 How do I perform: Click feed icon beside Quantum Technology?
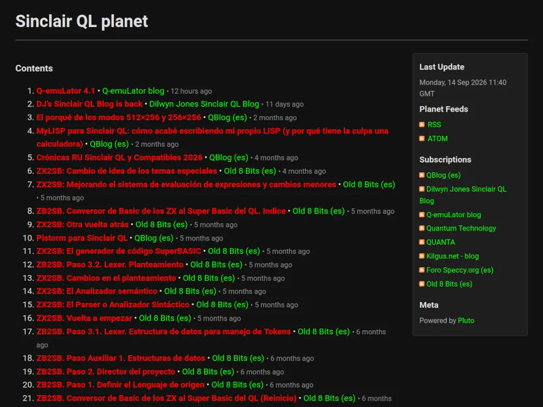tap(422, 228)
